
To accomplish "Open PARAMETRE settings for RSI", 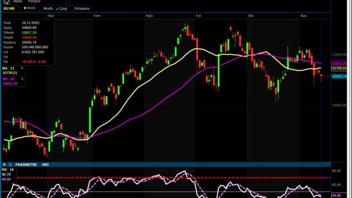I will tap(26, 165).
